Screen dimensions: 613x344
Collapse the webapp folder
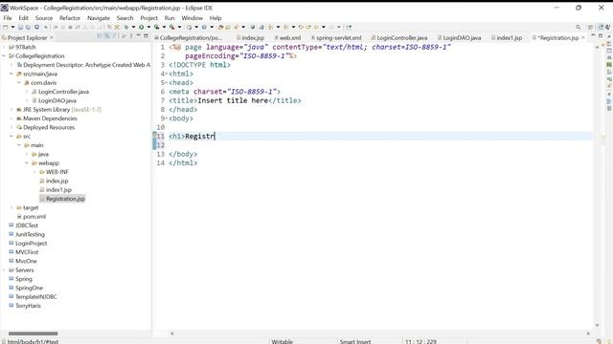pos(27,163)
